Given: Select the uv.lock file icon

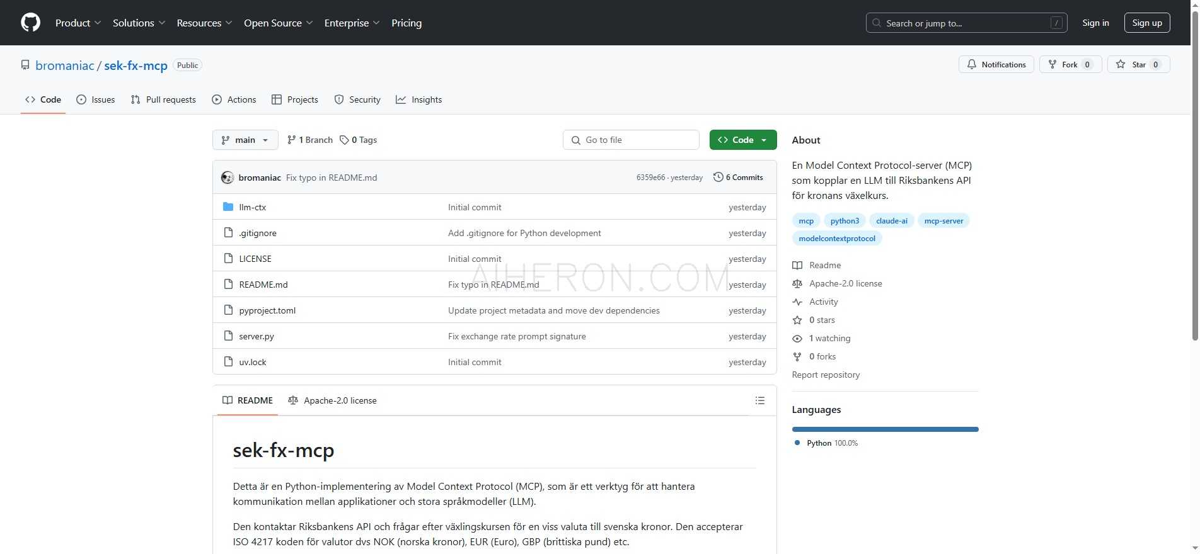Looking at the screenshot, I should point(228,362).
